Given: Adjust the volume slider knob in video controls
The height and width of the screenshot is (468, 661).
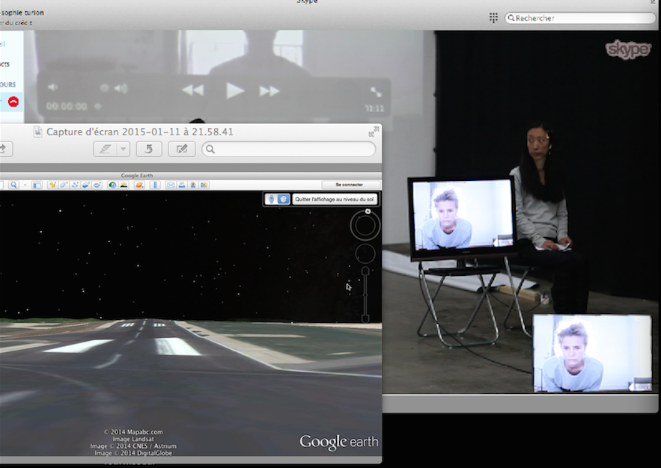Looking at the screenshot, I should (x=104, y=87).
